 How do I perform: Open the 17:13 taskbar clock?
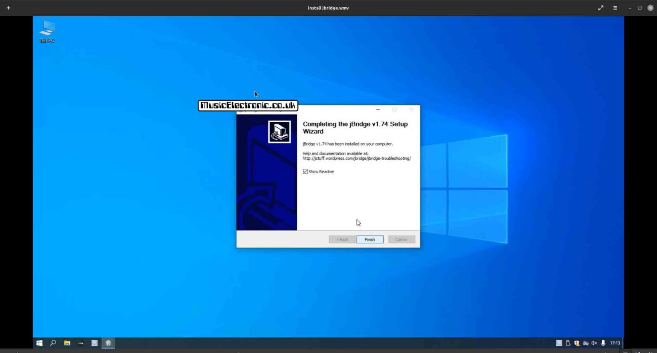pyautogui.click(x=615, y=343)
